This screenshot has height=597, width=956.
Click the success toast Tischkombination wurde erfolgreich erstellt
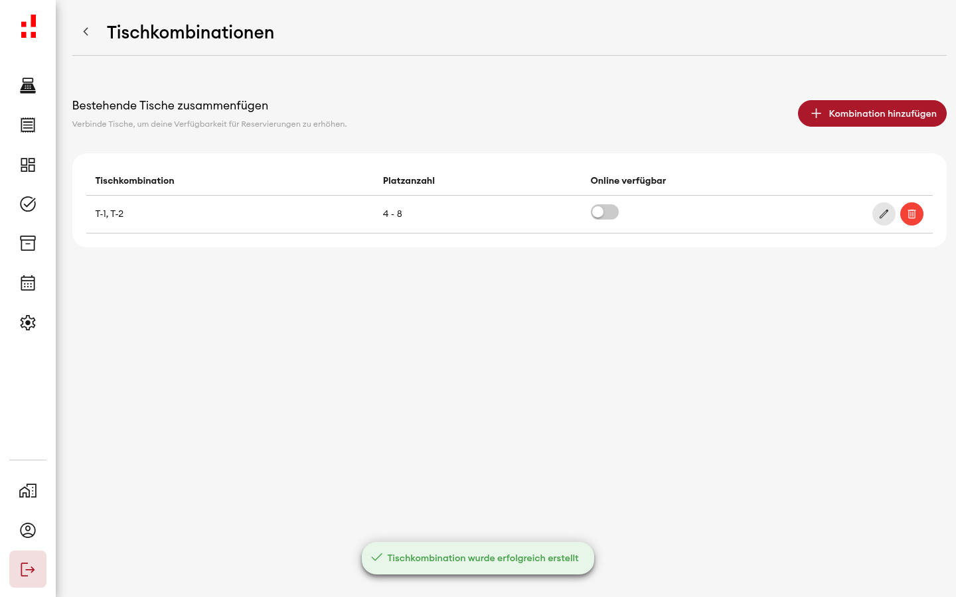pos(478,559)
